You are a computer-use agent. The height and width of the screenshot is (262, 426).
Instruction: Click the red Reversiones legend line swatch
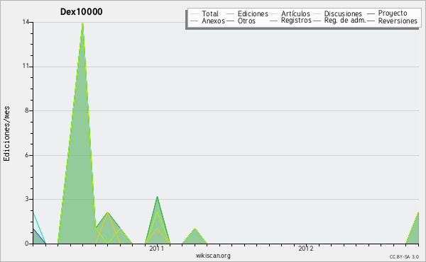coord(371,21)
